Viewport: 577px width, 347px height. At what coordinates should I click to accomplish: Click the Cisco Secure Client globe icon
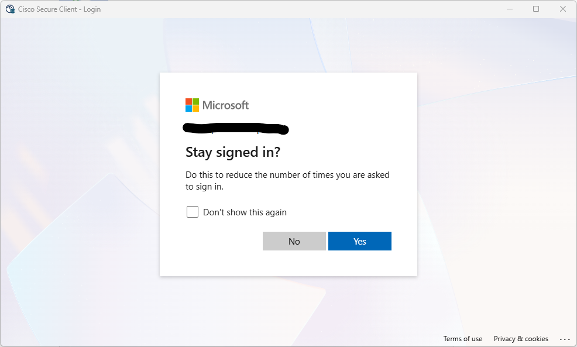[10, 9]
